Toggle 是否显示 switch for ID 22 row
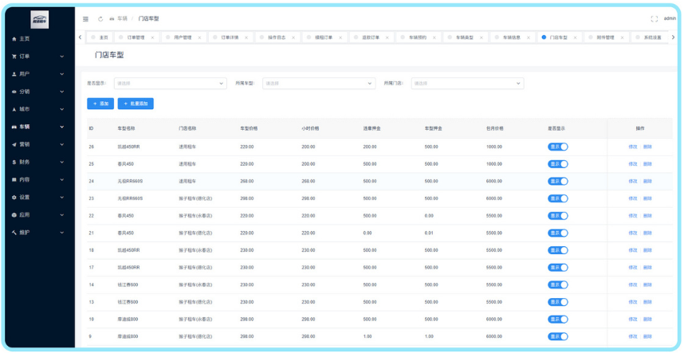 pyautogui.click(x=558, y=216)
